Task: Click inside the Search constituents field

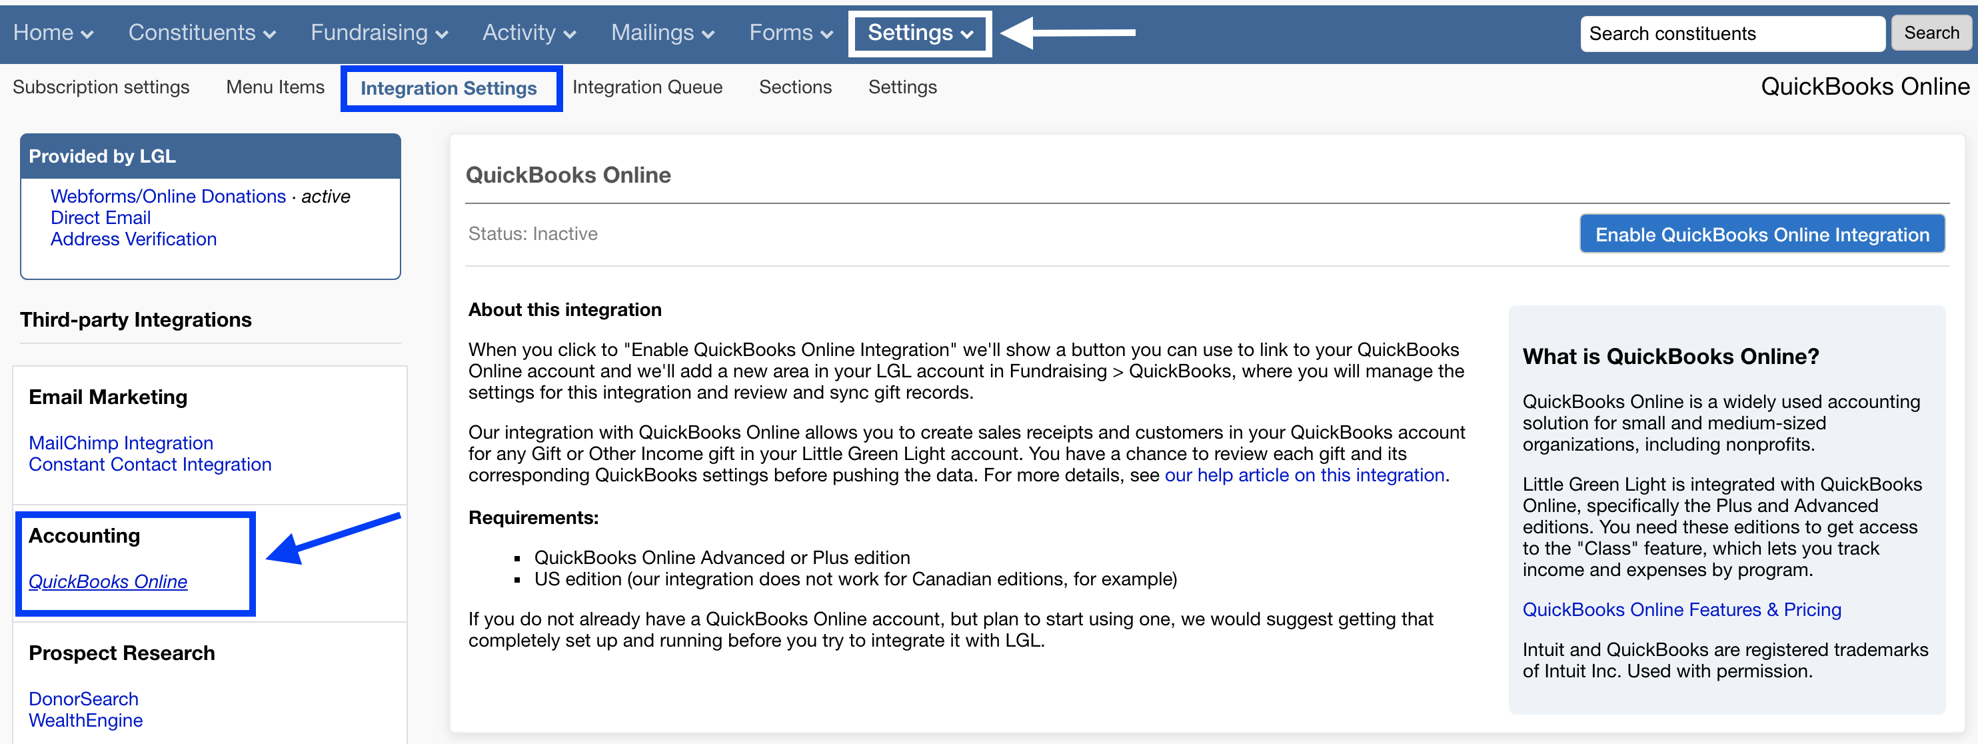Action: [1731, 33]
